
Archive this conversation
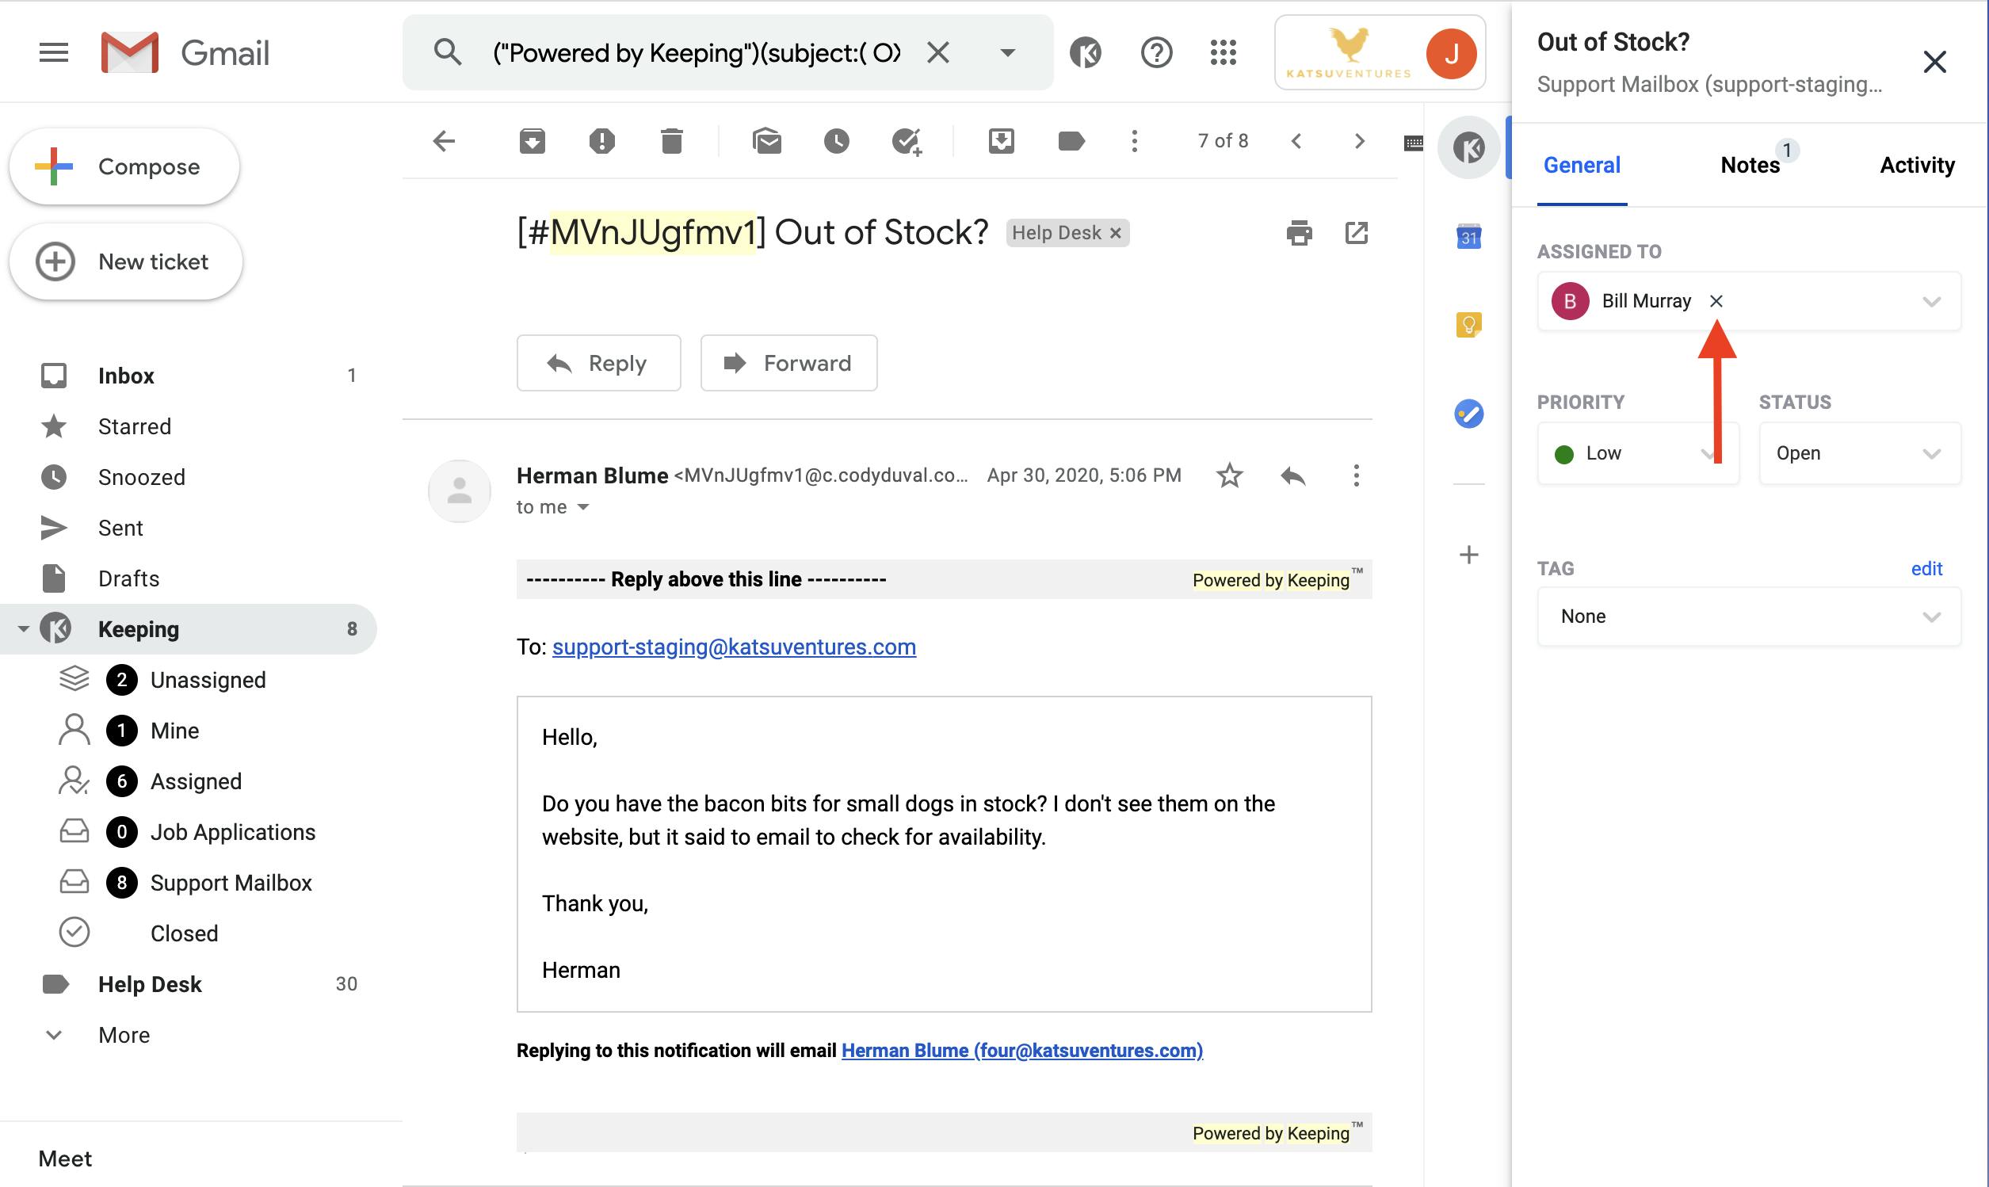pyautogui.click(x=532, y=142)
